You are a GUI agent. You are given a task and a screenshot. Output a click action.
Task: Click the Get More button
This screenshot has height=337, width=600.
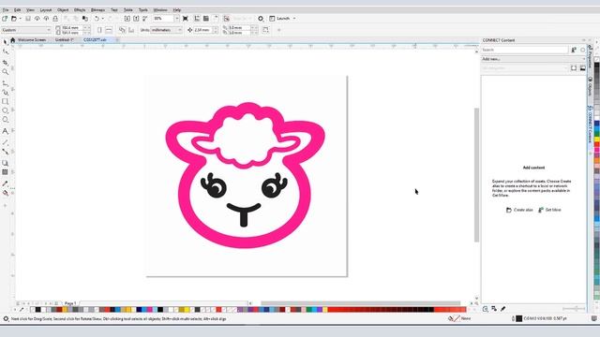(549, 210)
